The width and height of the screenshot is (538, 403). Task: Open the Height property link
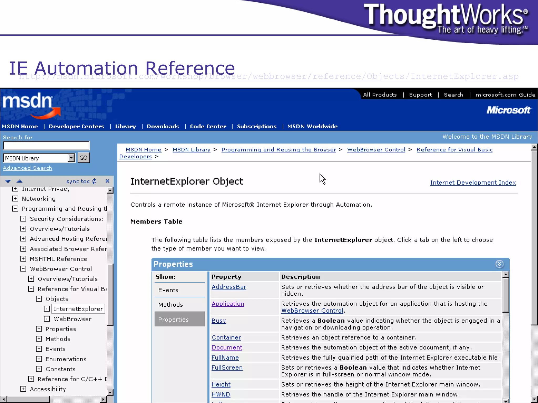pyautogui.click(x=221, y=384)
